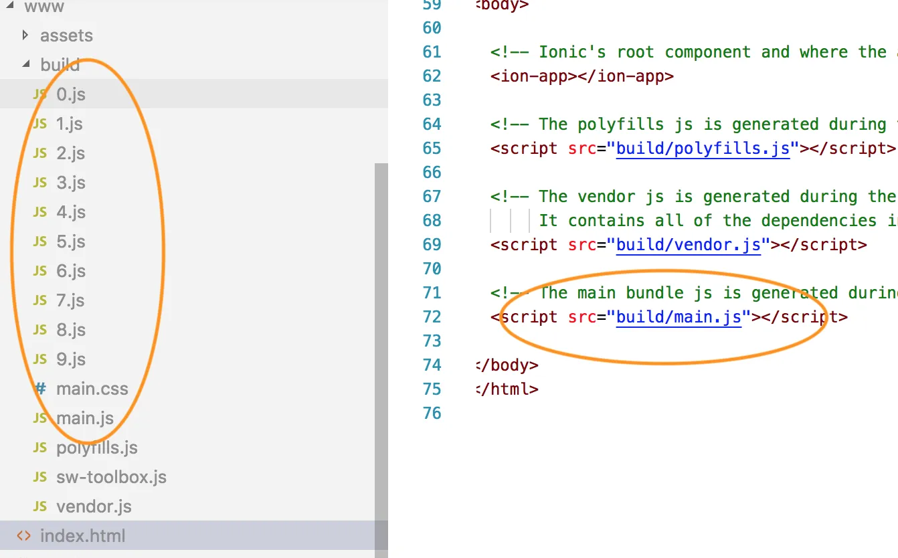Click the JS icon beside sw-toolbox.js
The height and width of the screenshot is (558, 898).
40,477
